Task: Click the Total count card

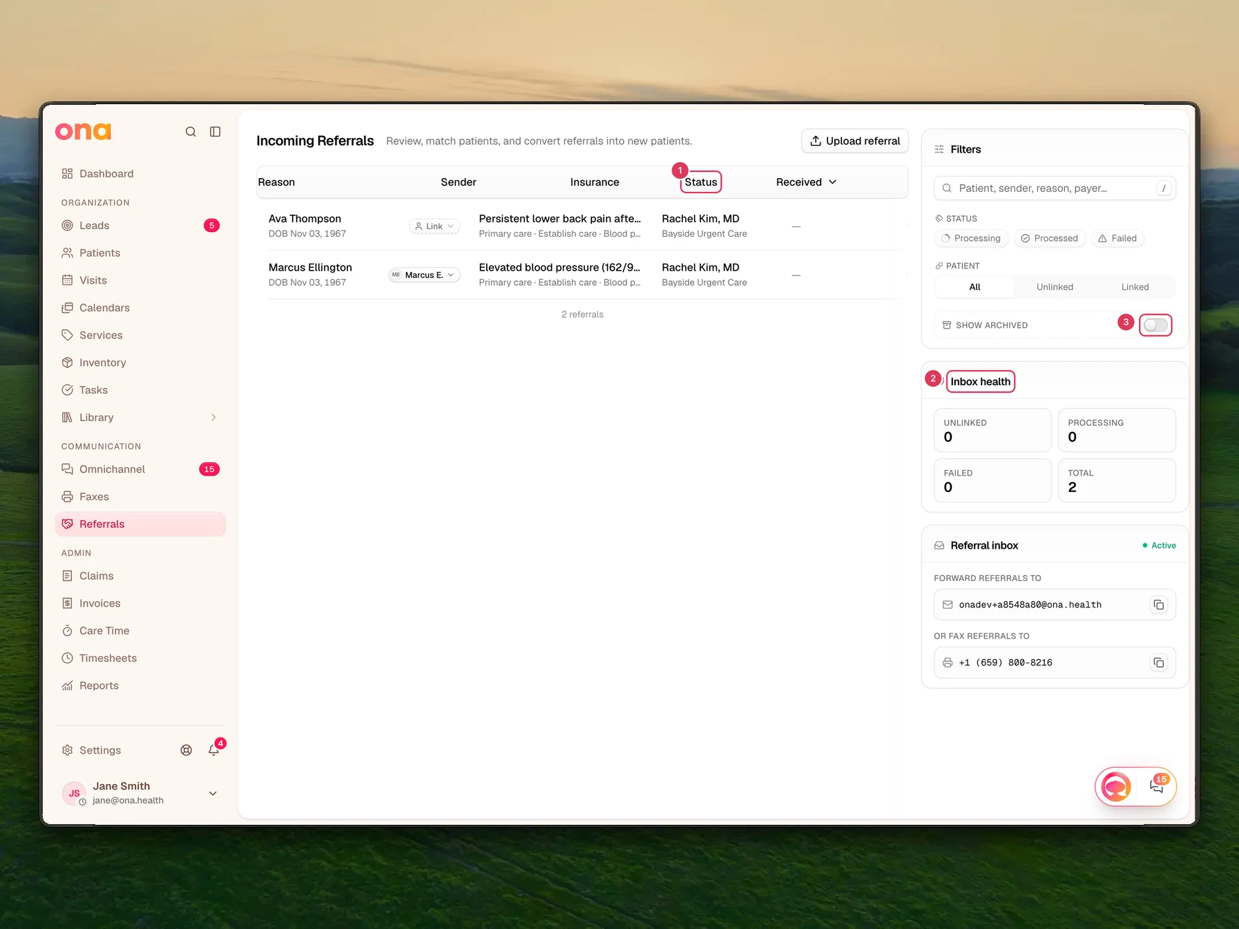Action: (x=1117, y=480)
